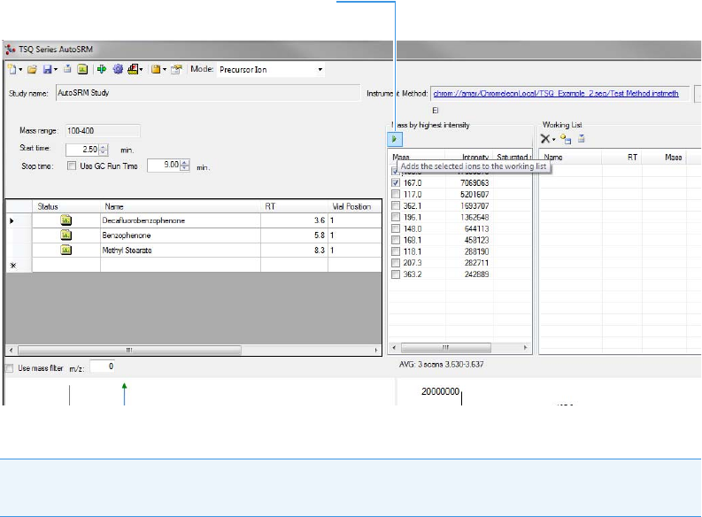Enable the Use GC Run Time checkbox
Image resolution: width=702 pixels, height=517 pixels.
[72, 165]
